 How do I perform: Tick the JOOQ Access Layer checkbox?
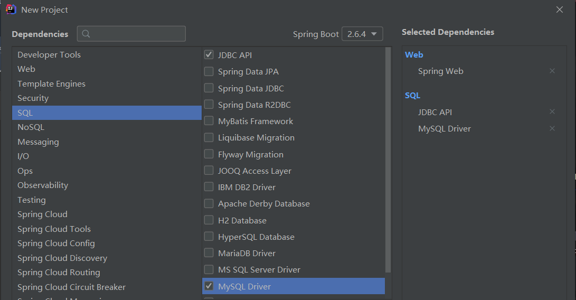click(209, 171)
